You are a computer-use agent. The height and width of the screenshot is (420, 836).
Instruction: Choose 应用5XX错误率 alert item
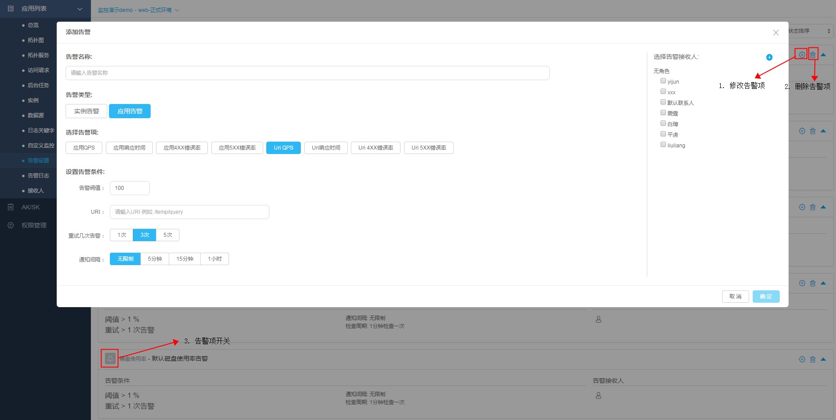click(x=237, y=148)
